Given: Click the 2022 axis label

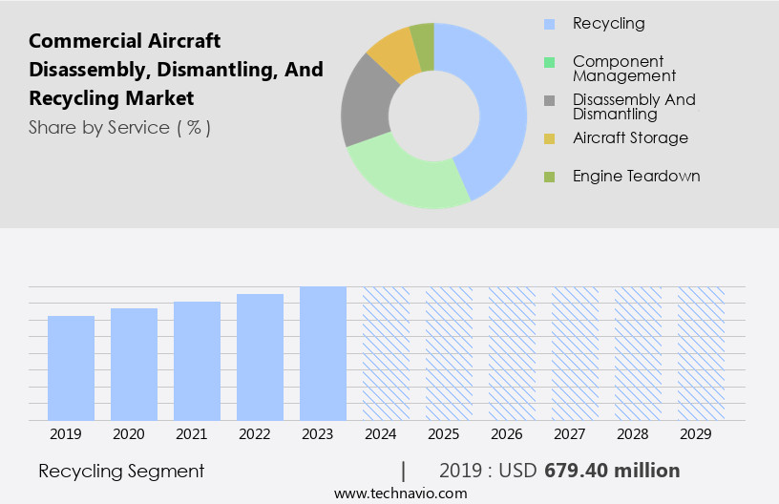Looking at the screenshot, I should click(254, 434).
